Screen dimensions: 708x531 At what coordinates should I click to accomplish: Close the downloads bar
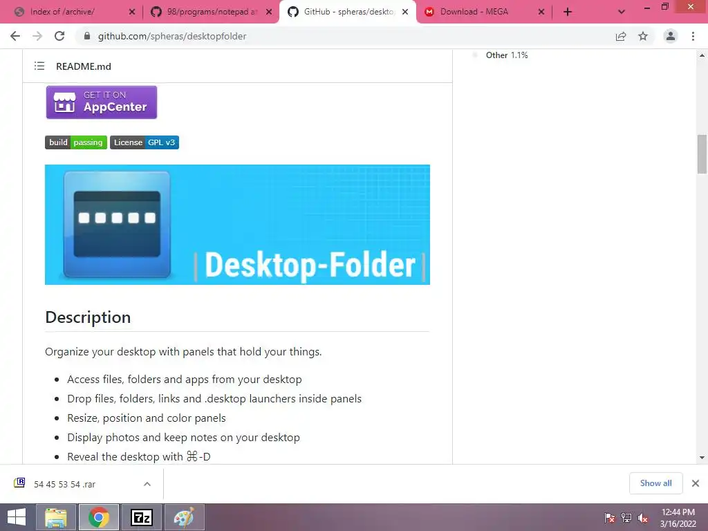click(x=696, y=483)
